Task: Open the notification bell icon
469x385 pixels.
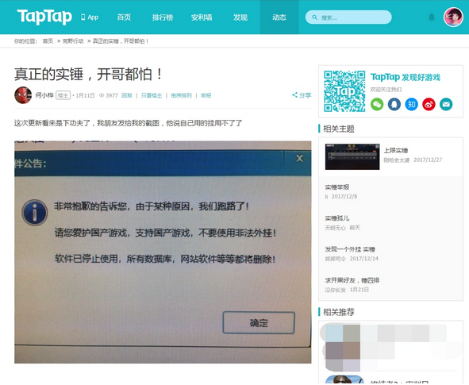Action: 432,17
